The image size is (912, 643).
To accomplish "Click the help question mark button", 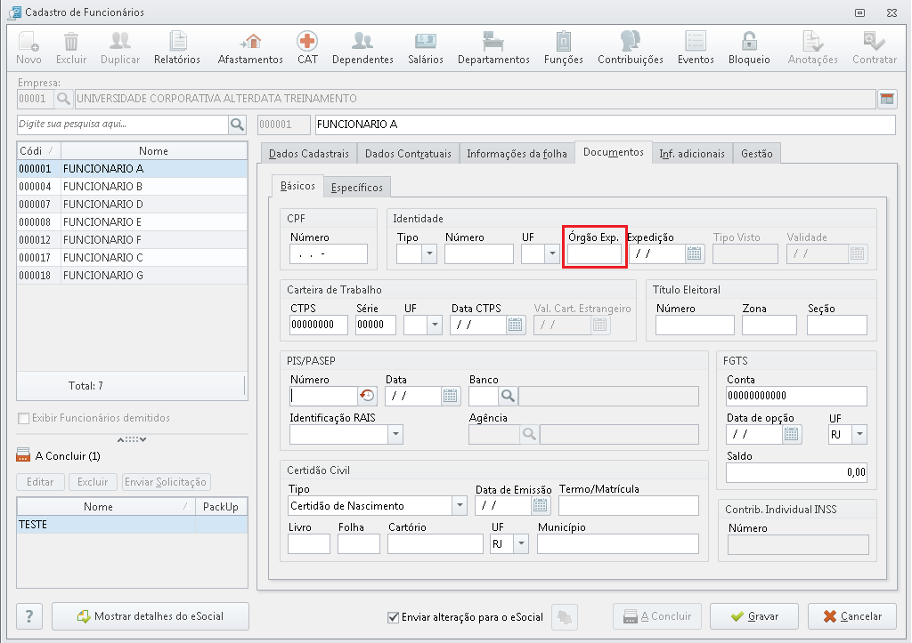I will [29, 616].
